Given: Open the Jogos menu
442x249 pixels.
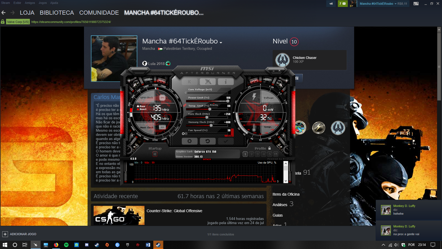Looking at the screenshot, I should coord(43,3).
